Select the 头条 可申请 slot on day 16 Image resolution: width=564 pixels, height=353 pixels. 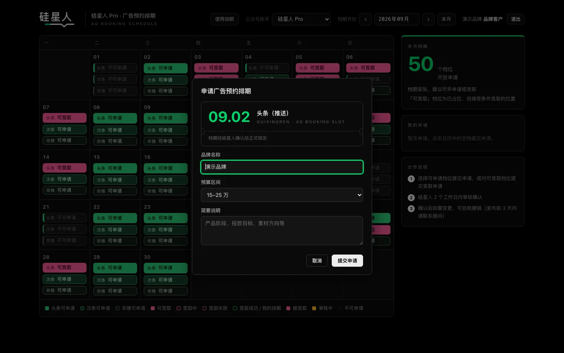coord(166,168)
